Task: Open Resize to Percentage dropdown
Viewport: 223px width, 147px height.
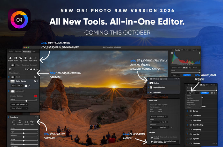Action: click(x=159, y=117)
